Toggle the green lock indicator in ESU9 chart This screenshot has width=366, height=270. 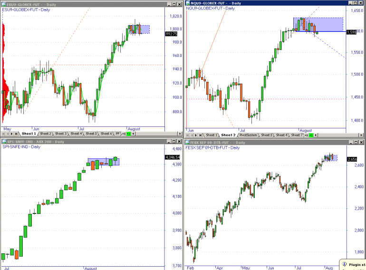(x=129, y=134)
